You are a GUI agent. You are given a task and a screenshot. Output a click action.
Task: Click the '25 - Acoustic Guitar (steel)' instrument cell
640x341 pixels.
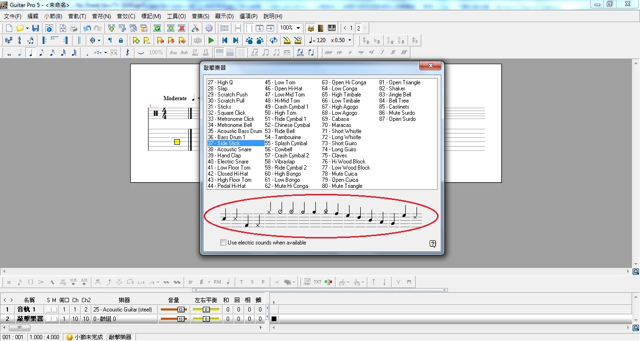pos(124,310)
